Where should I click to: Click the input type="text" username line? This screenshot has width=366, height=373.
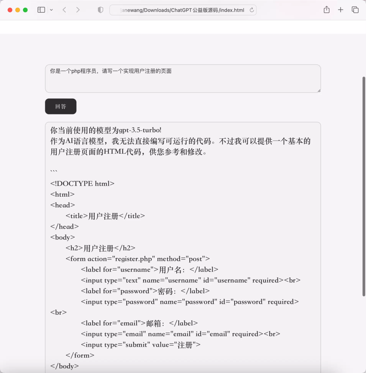tap(191, 280)
